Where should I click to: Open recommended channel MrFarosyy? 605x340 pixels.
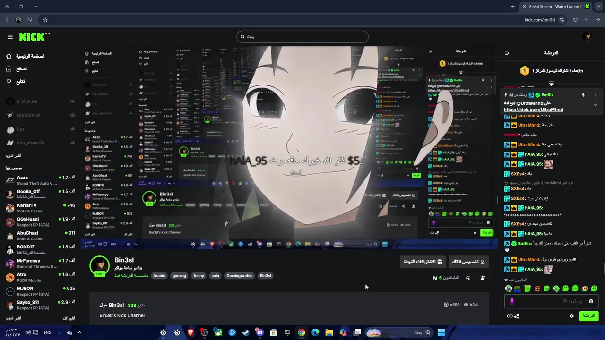pos(40,263)
